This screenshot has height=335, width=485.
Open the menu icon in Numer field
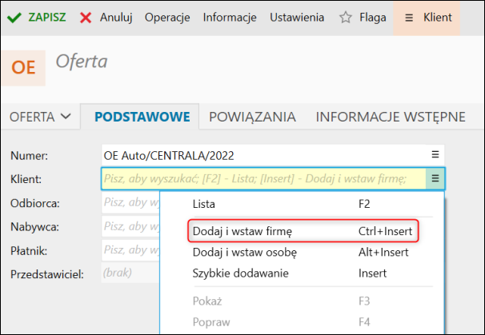click(x=435, y=154)
